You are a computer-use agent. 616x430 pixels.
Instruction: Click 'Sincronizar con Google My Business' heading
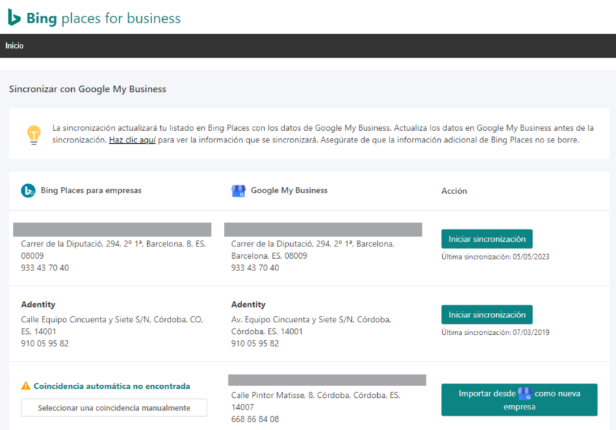88,89
